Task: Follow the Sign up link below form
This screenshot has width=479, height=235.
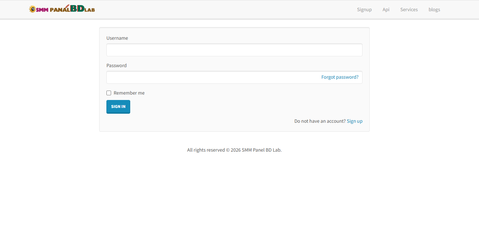Action: [x=355, y=121]
